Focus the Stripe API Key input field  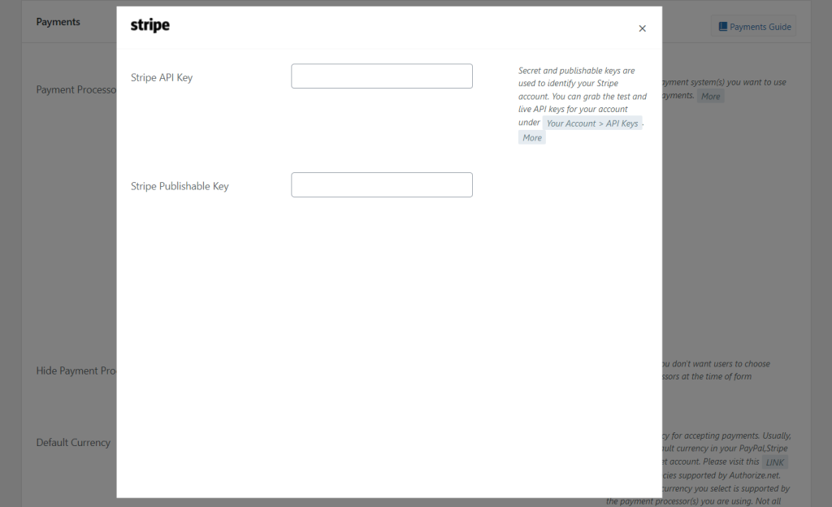[382, 76]
